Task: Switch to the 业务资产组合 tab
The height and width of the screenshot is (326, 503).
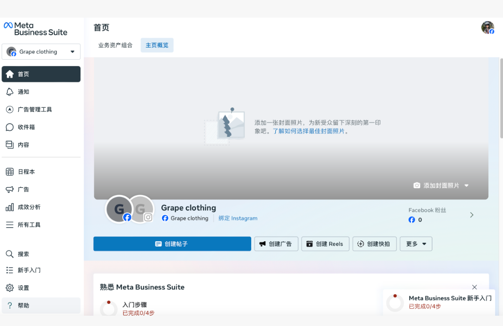Action: click(115, 45)
